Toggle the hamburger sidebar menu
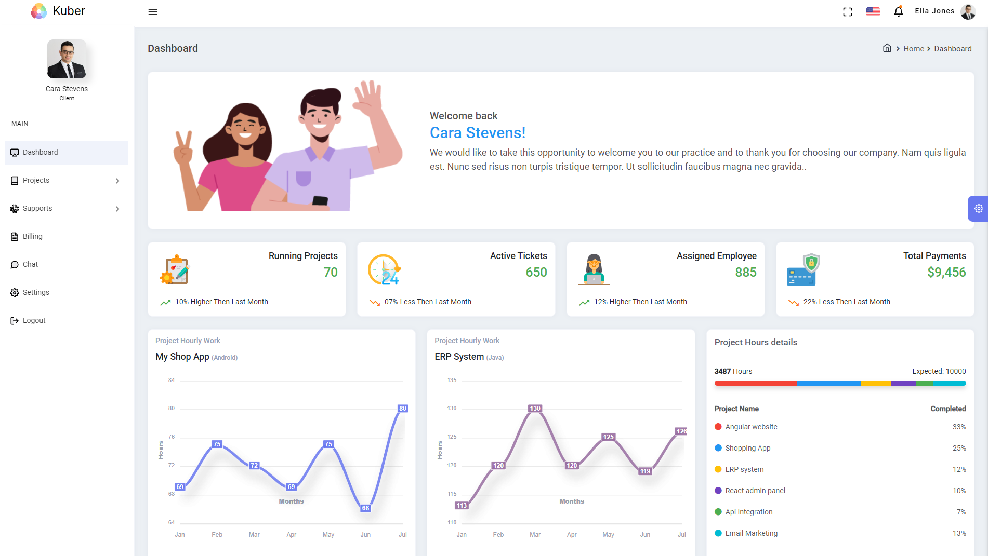988x556 pixels. click(153, 12)
